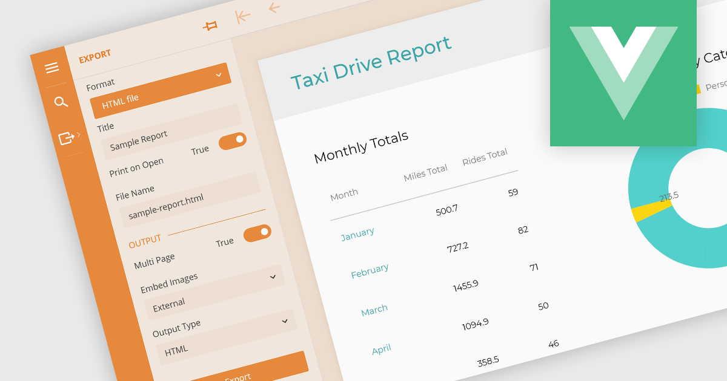Open the January row link
The width and height of the screenshot is (727, 381).
tap(357, 232)
